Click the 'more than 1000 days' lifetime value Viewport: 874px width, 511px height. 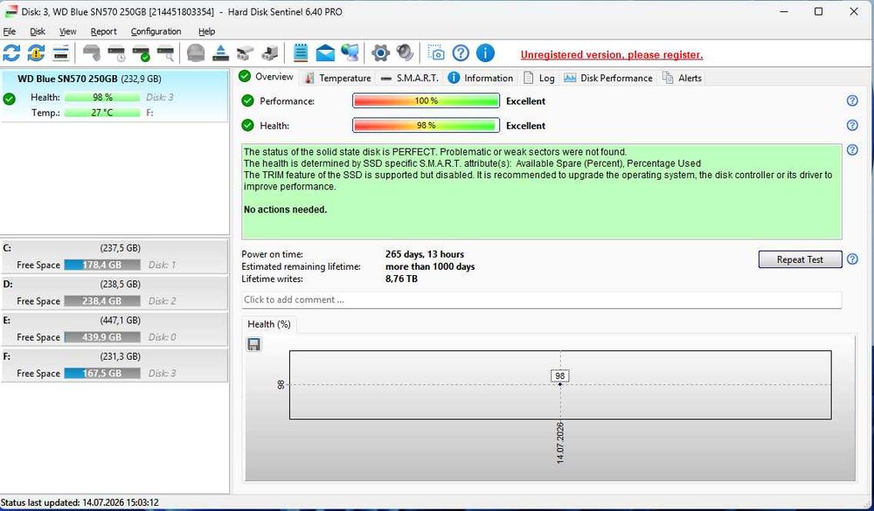click(430, 266)
